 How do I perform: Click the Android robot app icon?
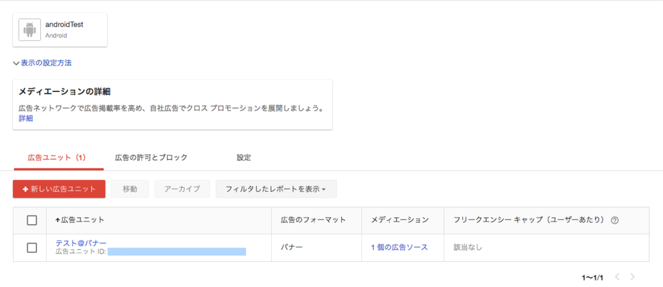tap(30, 30)
